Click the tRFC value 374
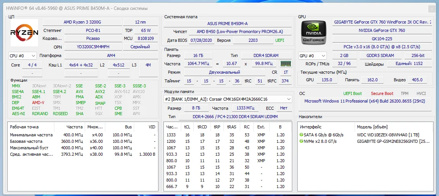 (x=285, y=81)
